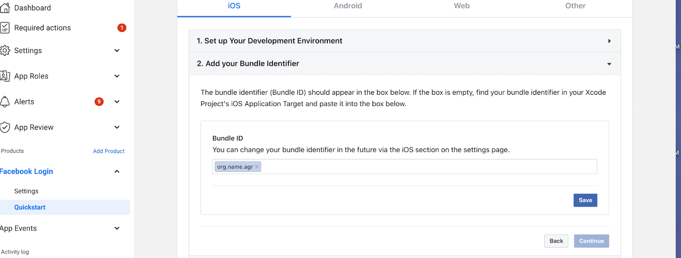
Task: Expand the App Roles chevron
Action: coord(117,76)
